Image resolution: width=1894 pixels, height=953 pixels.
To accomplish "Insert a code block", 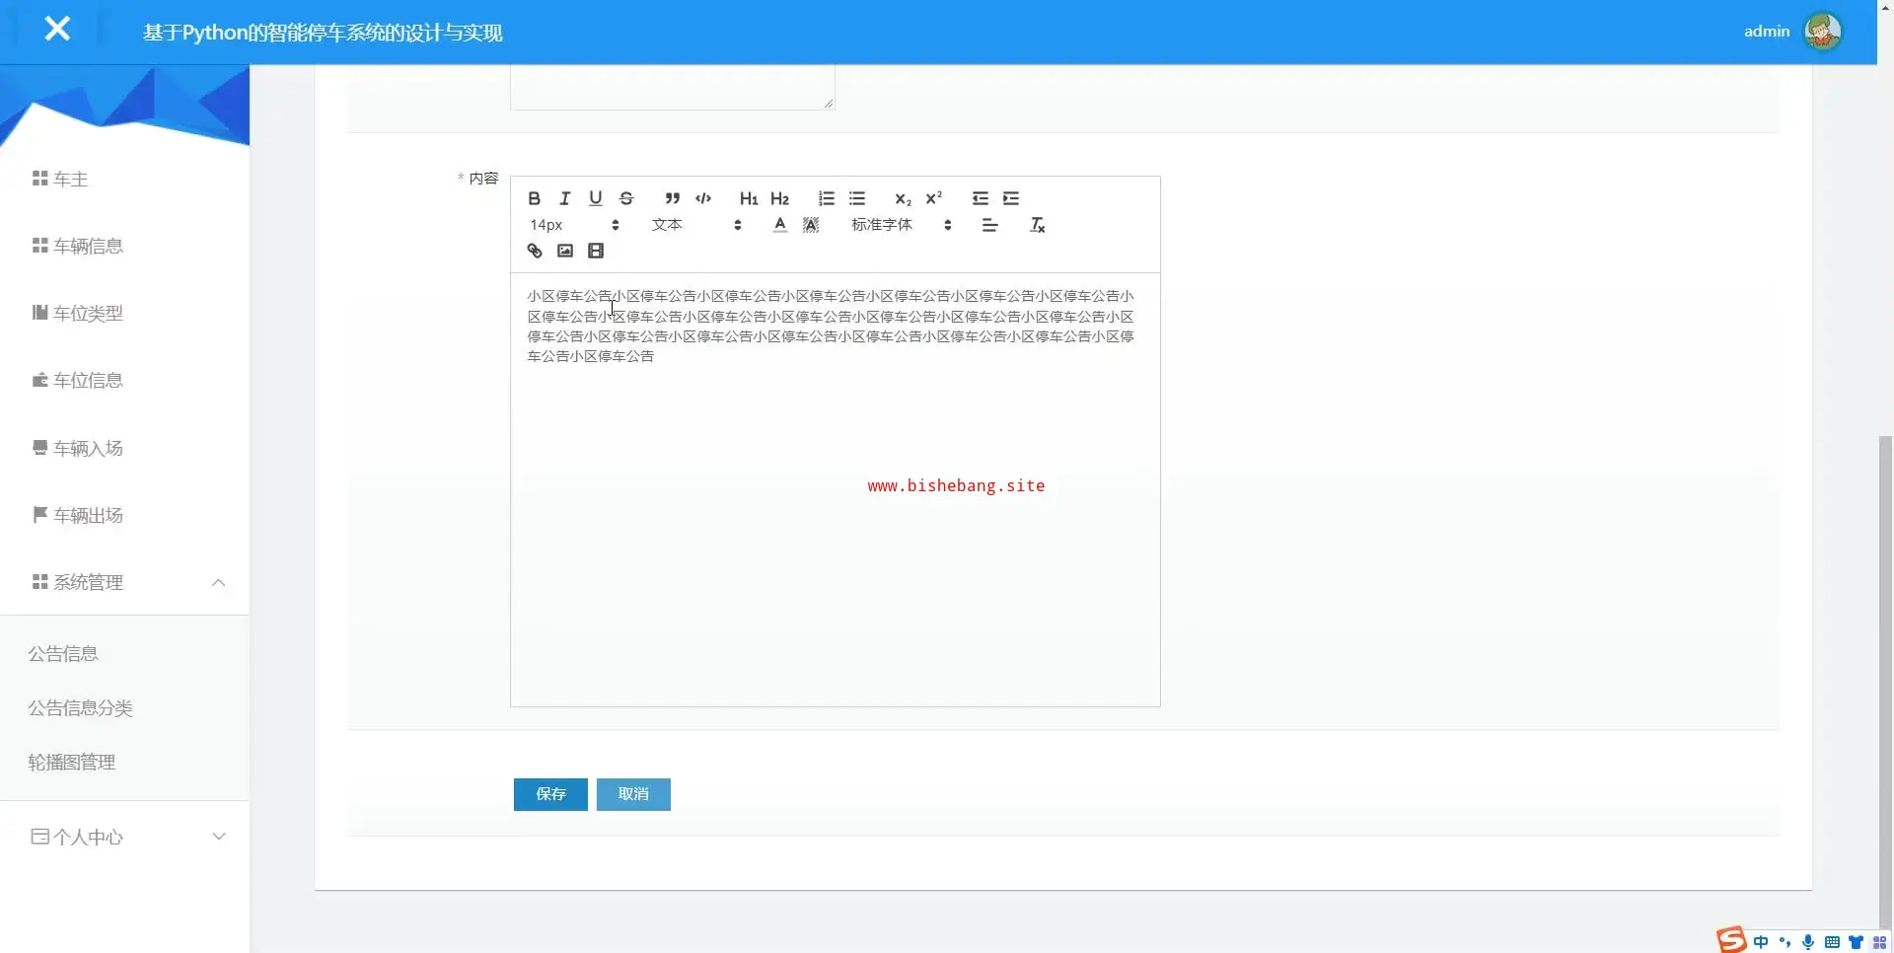I will pyautogui.click(x=703, y=198).
